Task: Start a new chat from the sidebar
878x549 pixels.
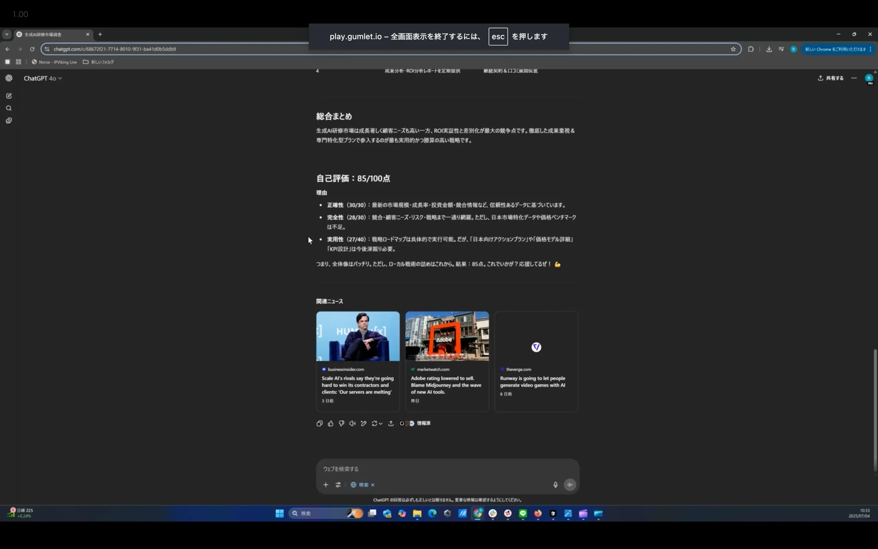Action: (x=9, y=95)
